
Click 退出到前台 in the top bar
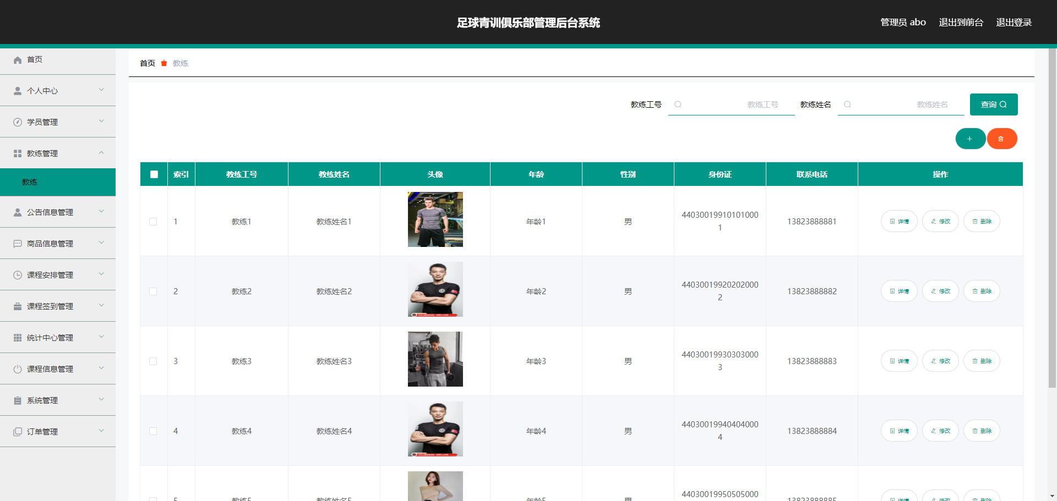point(961,23)
